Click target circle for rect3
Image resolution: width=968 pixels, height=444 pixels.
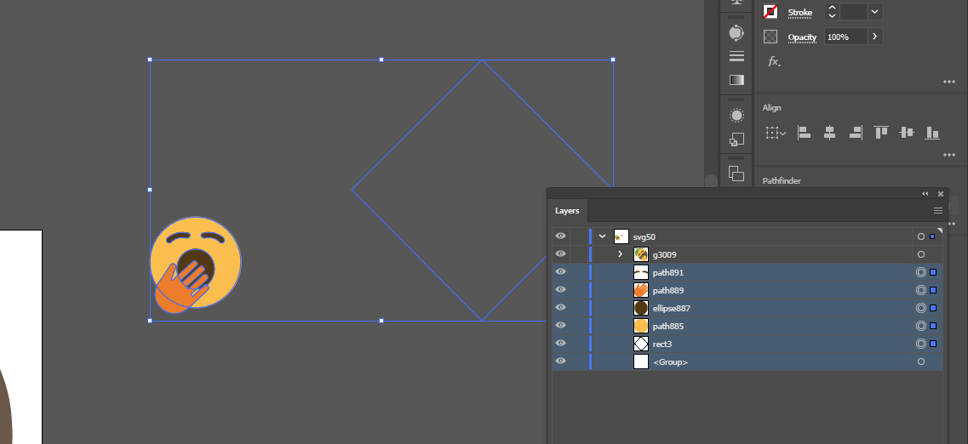921,344
